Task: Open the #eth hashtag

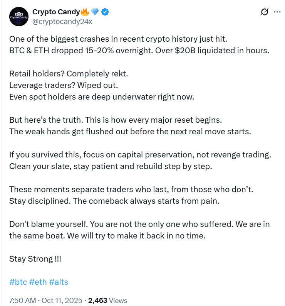Action: point(38,282)
